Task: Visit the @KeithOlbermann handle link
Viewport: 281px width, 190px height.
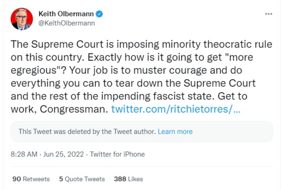Action: click(x=66, y=23)
